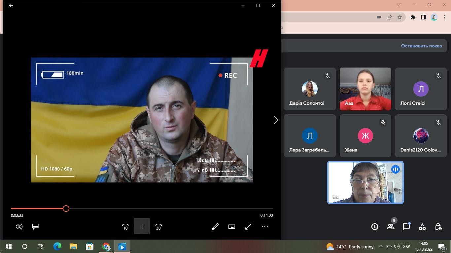
Task: Switch video to mini view
Action: pyautogui.click(x=232, y=227)
